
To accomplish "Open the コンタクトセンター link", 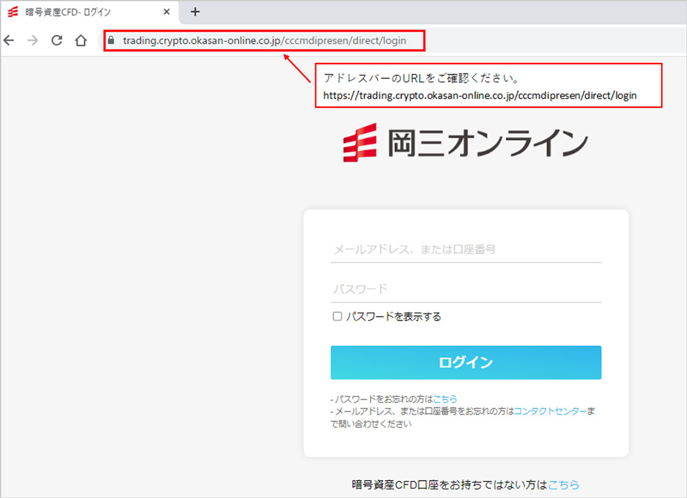I will 550,411.
